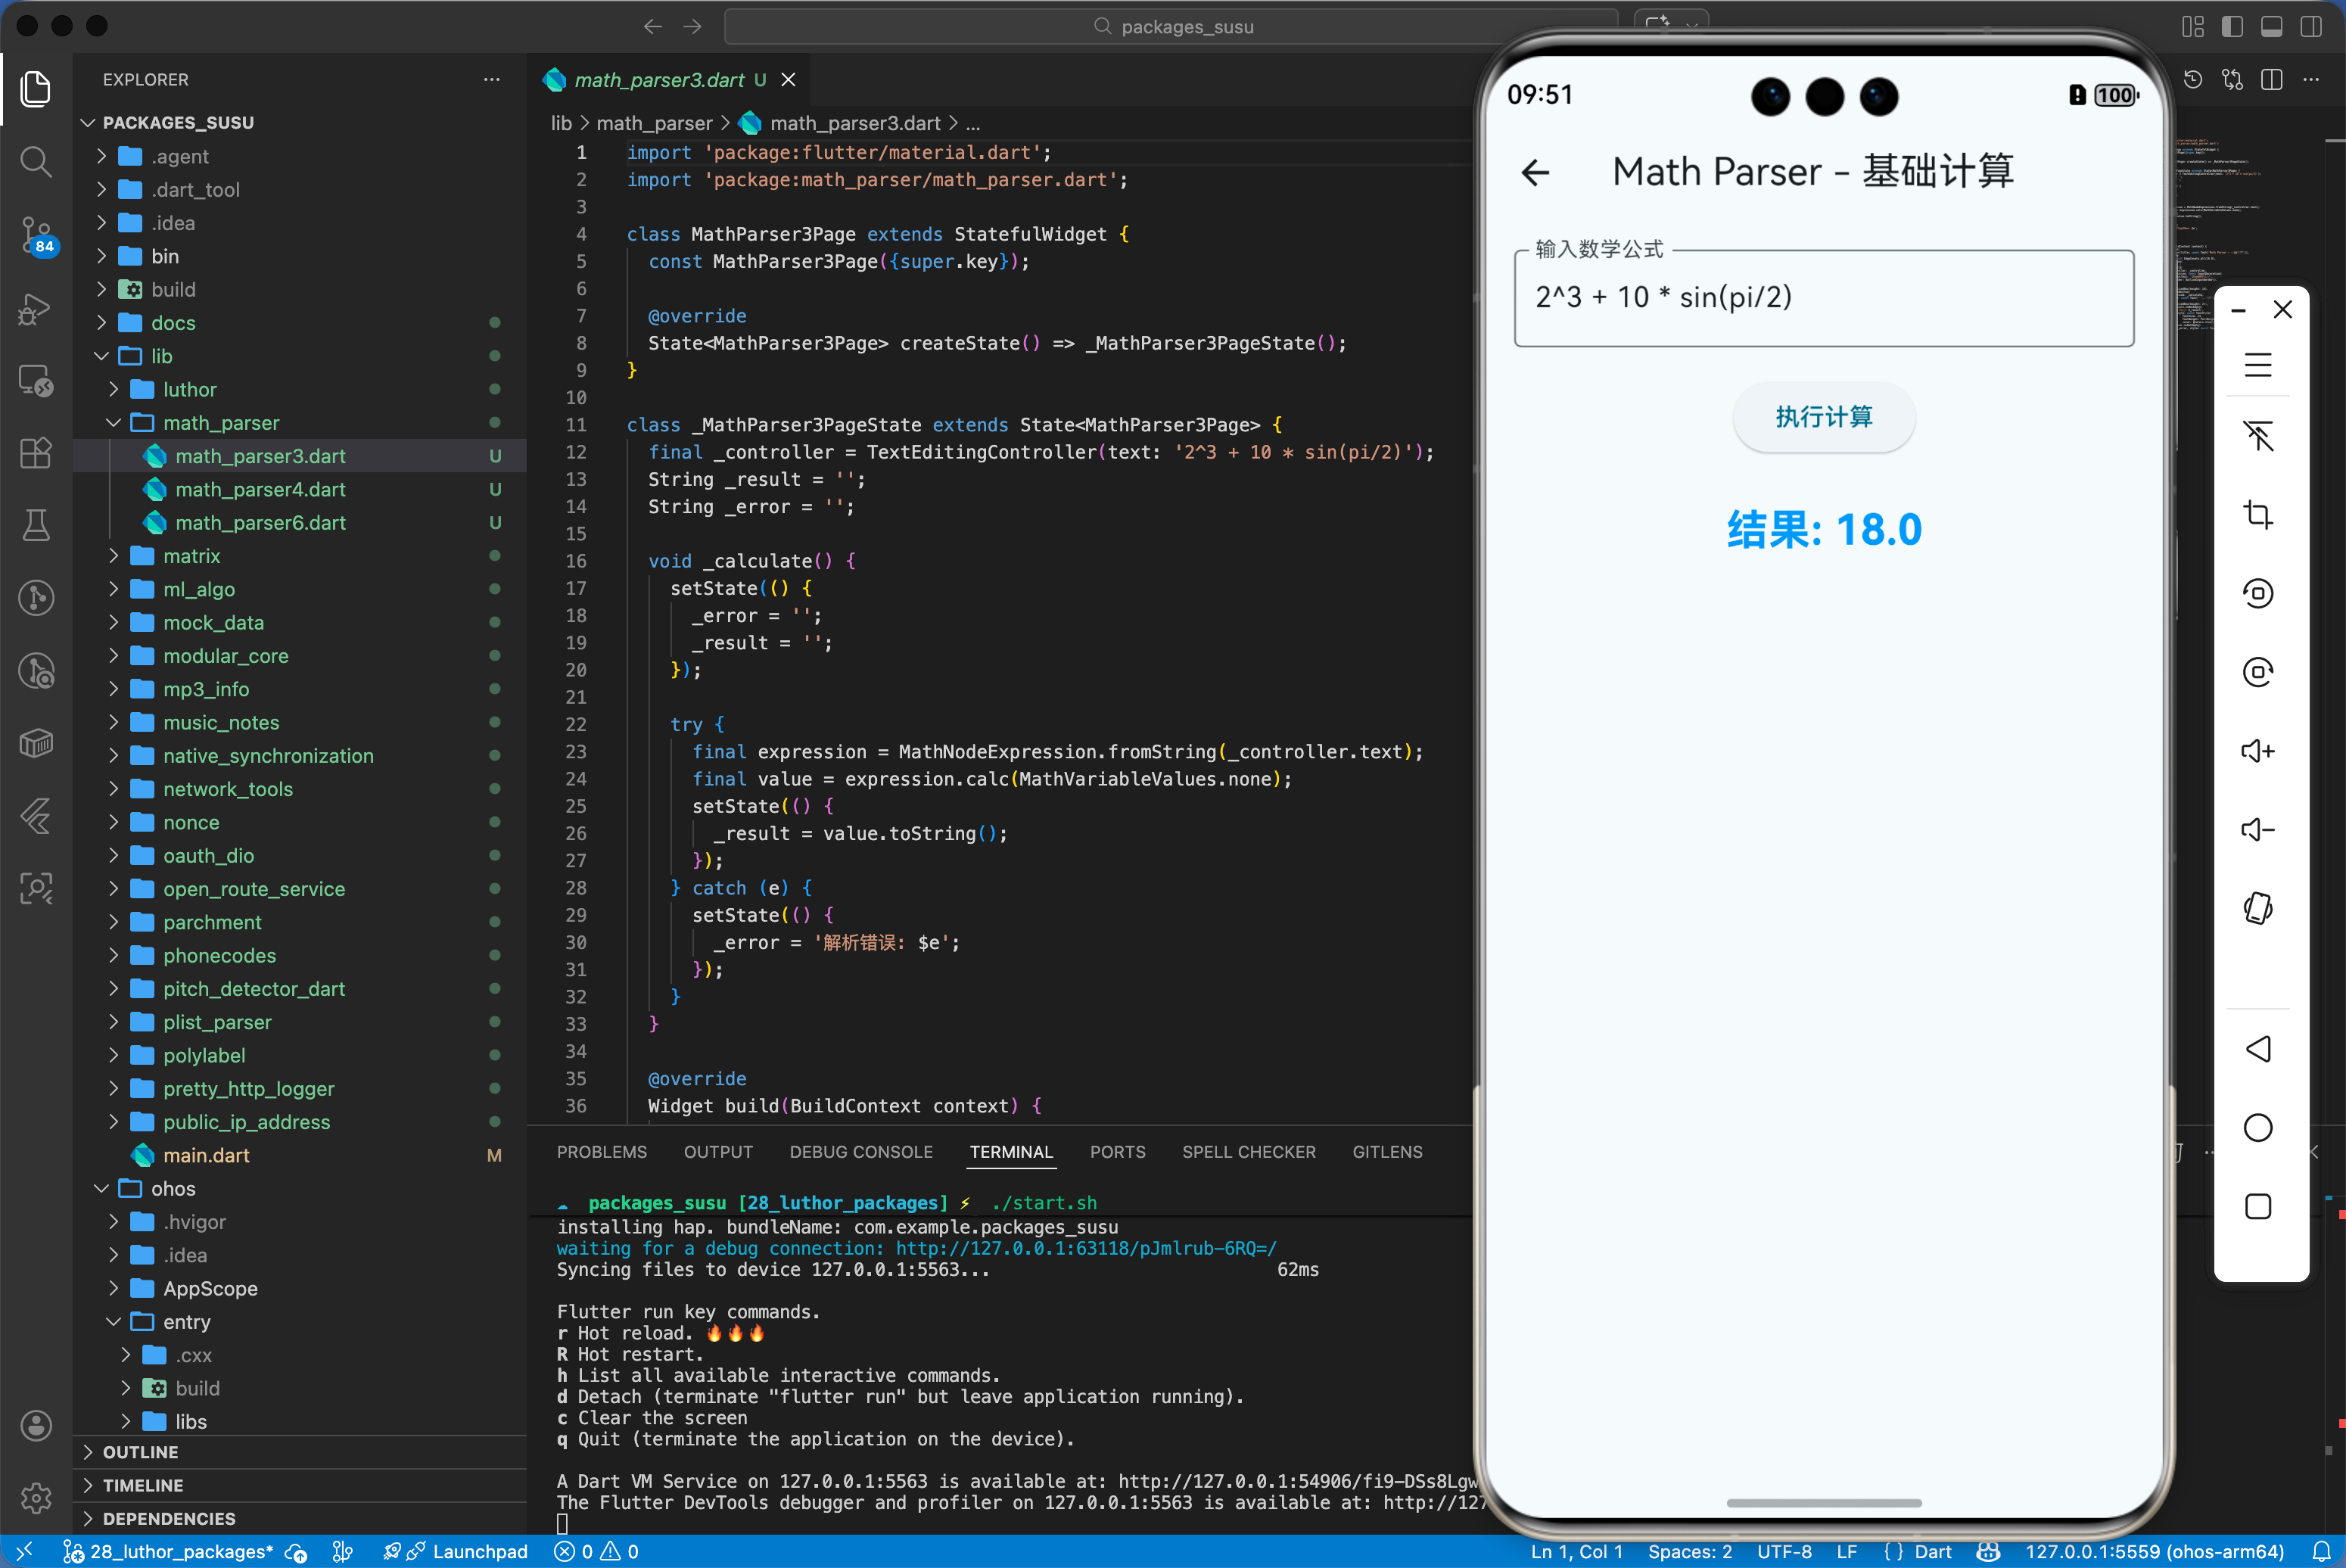This screenshot has height=1568, width=2346.
Task: Click the formula input field in app
Action: click(x=1823, y=298)
